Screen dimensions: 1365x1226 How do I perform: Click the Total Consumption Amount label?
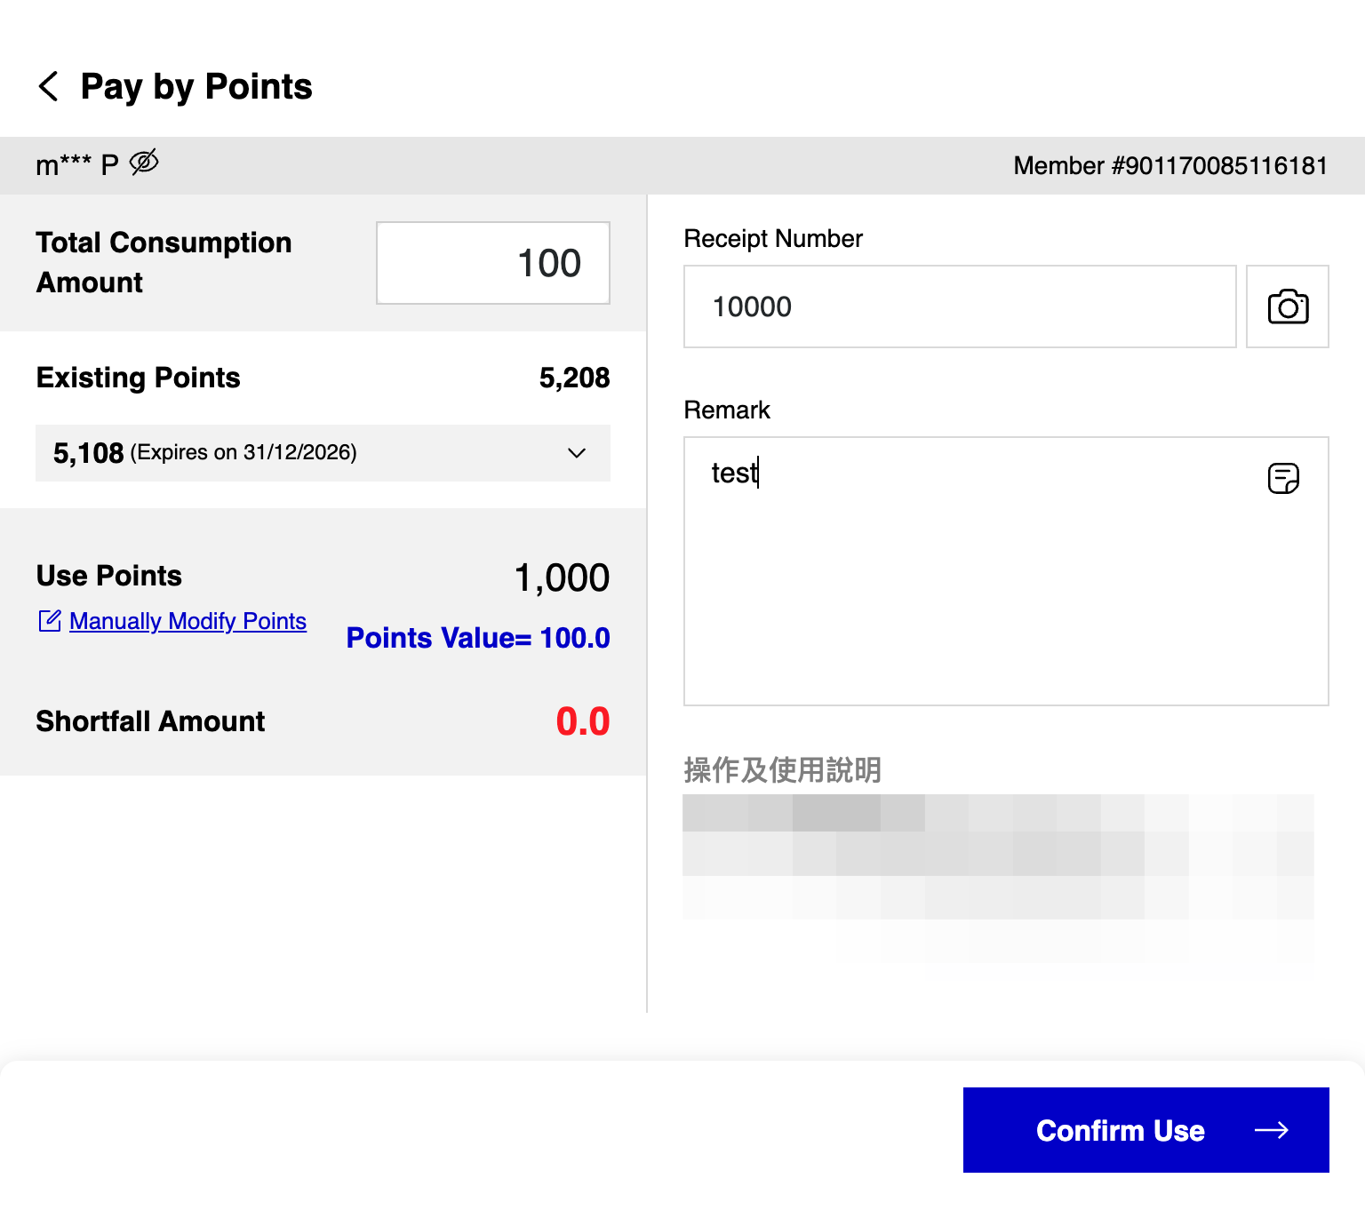pos(164,262)
